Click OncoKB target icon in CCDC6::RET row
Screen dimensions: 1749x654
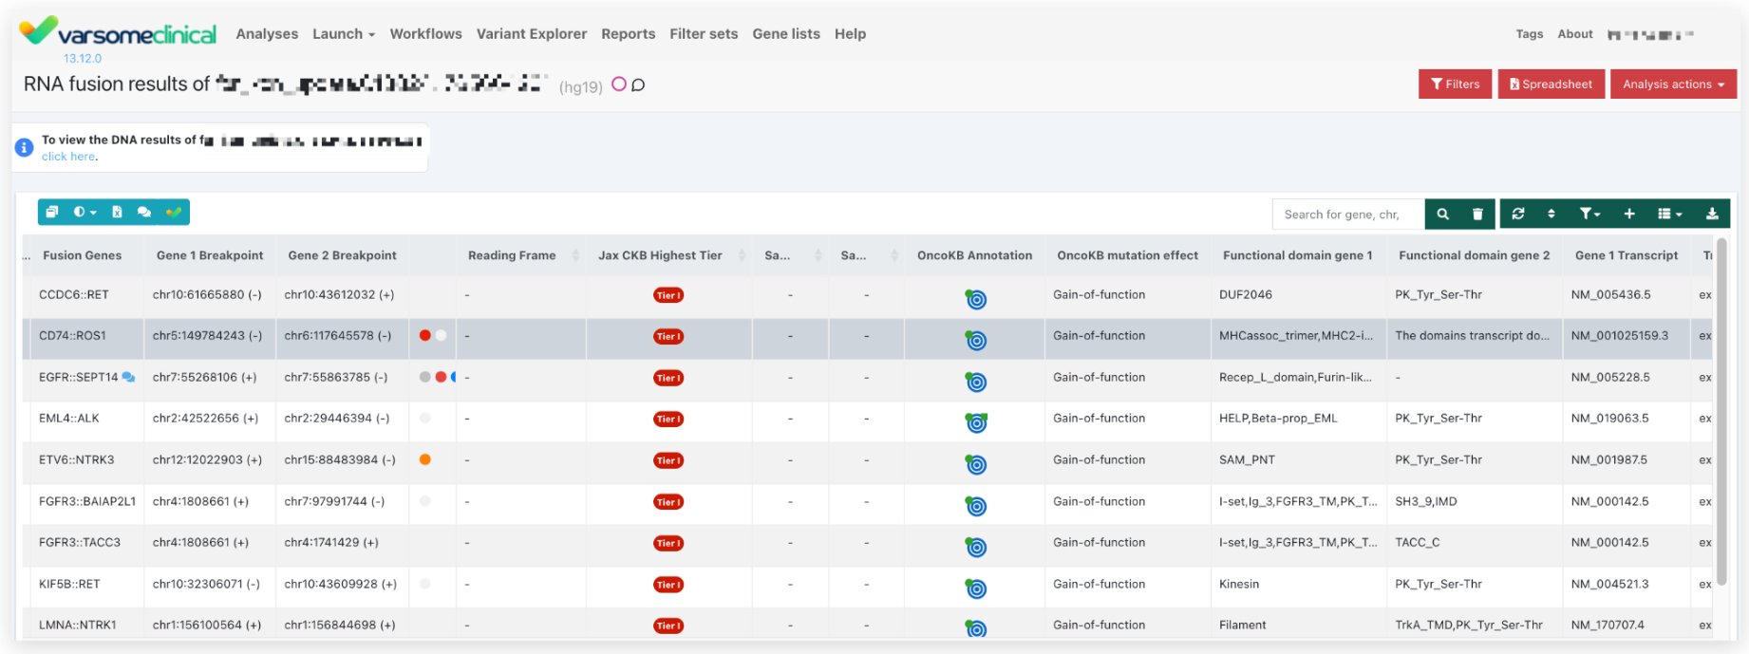(x=975, y=300)
